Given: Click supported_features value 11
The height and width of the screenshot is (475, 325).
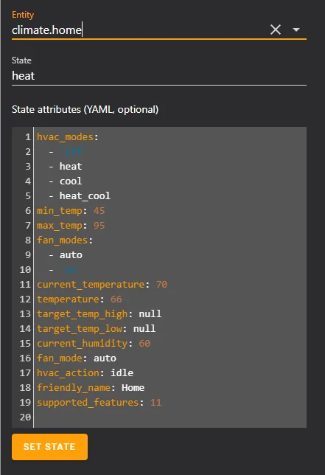Looking at the screenshot, I should [155, 403].
